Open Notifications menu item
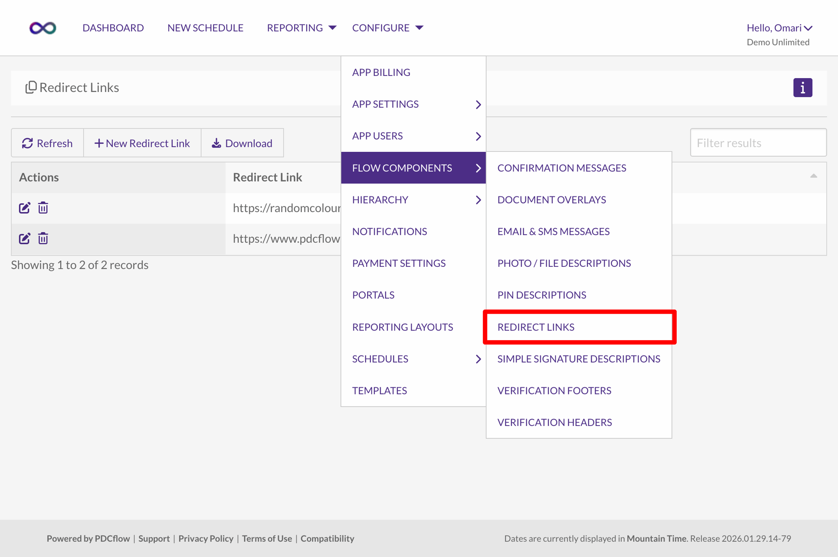 413,231
